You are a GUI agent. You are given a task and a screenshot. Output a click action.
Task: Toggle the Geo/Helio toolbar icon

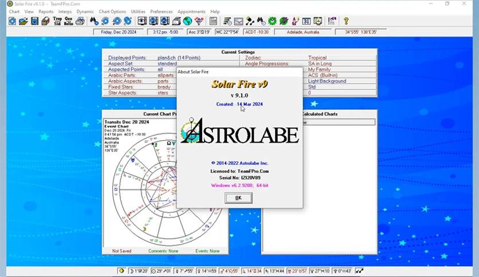click(68, 21)
